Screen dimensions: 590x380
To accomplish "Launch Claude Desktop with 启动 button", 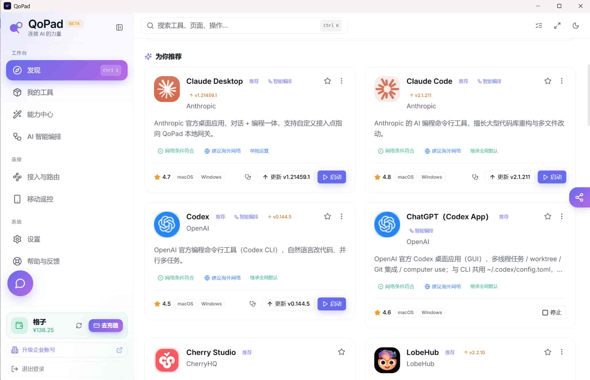I will 332,177.
